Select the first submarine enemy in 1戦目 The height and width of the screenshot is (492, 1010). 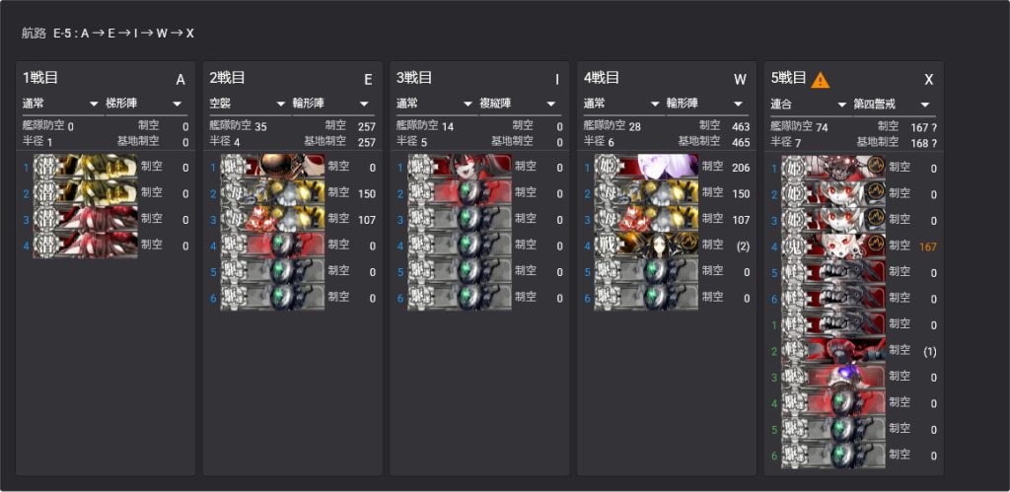tap(85, 168)
